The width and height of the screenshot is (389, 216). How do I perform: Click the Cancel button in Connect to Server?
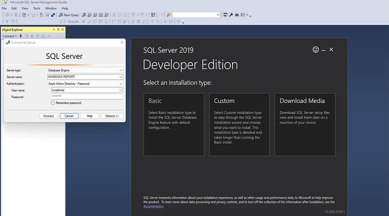coord(69,116)
